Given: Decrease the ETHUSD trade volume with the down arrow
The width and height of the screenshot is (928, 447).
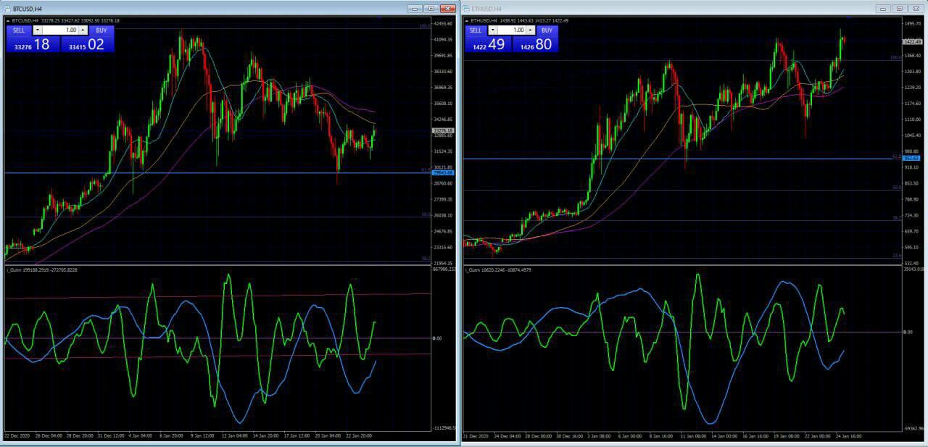Looking at the screenshot, I should 493,30.
